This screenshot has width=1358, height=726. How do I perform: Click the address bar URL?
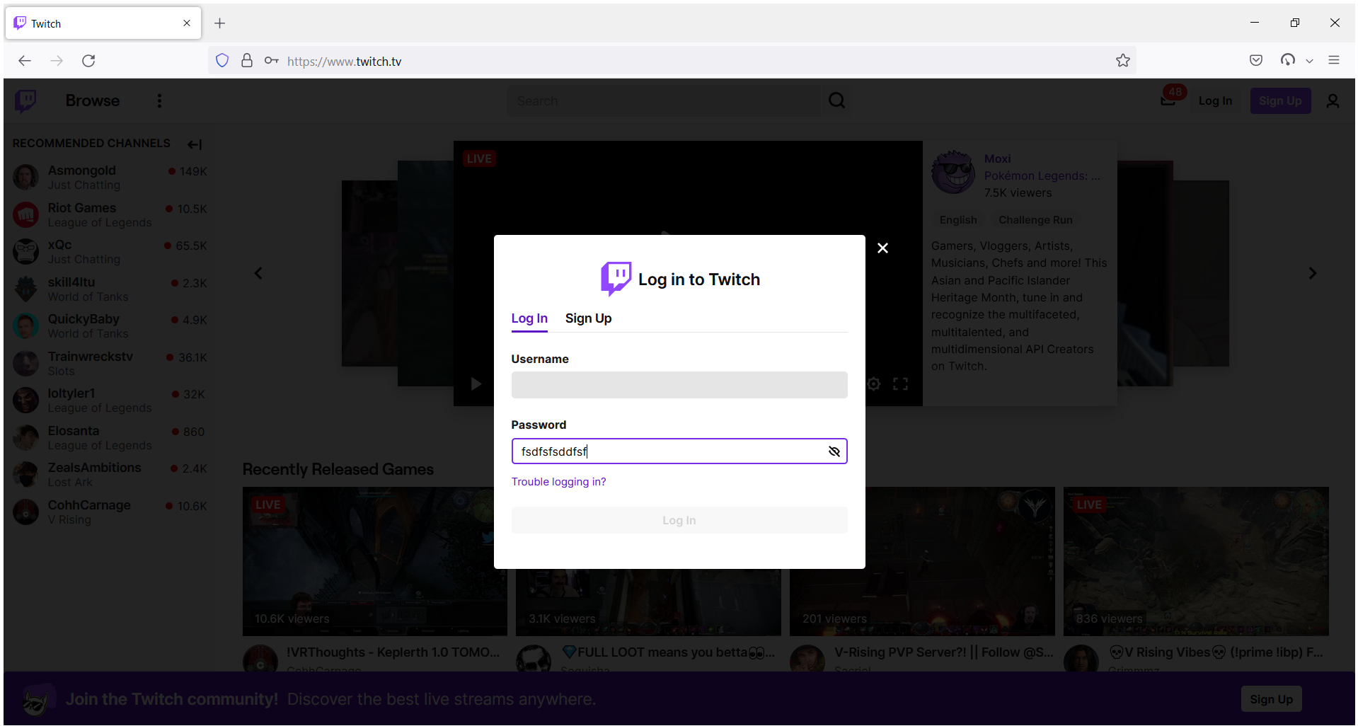[x=344, y=62]
